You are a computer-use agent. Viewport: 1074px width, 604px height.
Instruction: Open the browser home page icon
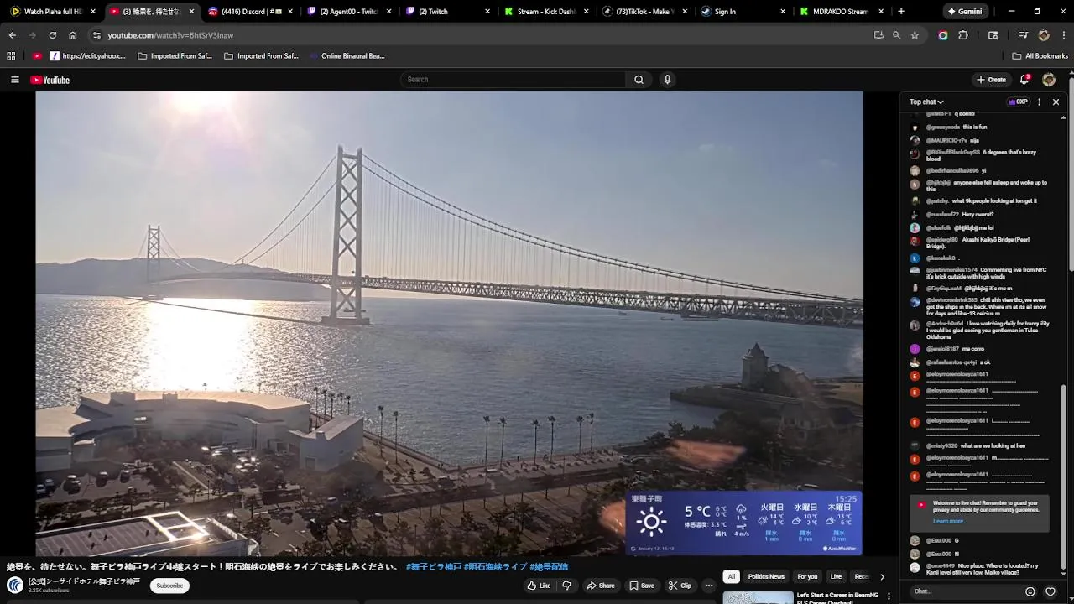click(x=73, y=35)
